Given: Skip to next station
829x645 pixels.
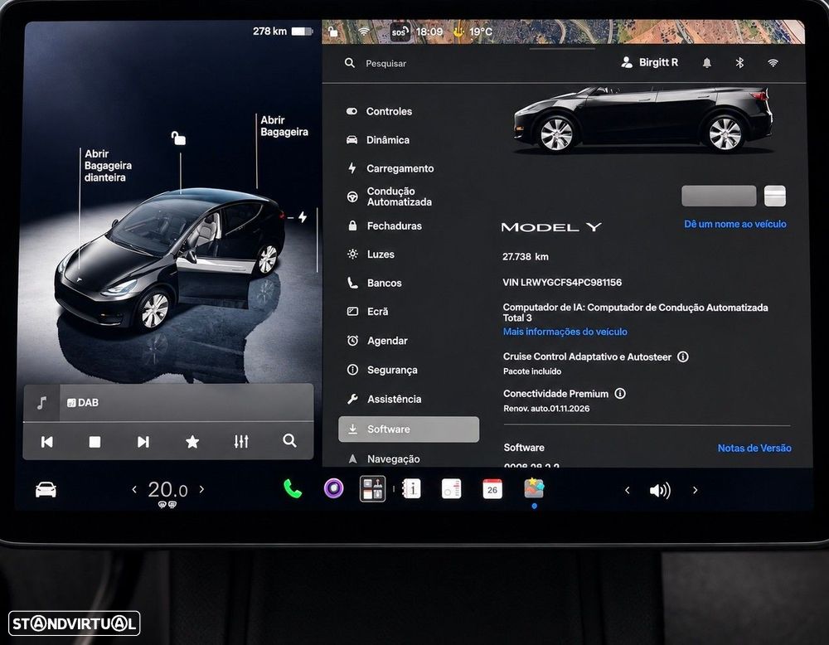Looking at the screenshot, I should (x=143, y=441).
